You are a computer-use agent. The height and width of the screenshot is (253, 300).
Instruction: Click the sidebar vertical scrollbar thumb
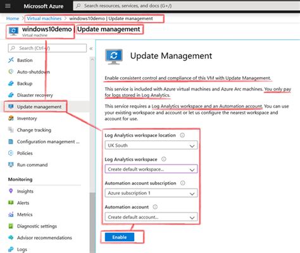[x=92, y=223]
